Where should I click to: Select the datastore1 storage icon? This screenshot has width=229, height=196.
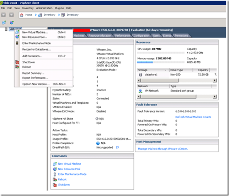(x=140, y=74)
